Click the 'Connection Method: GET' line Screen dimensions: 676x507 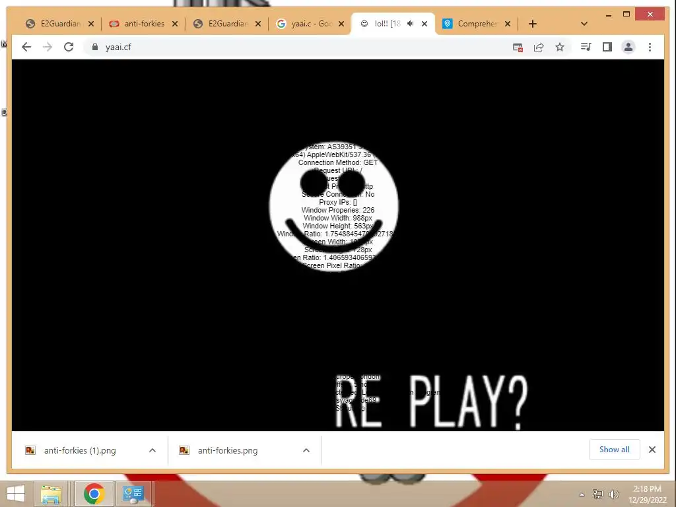pyautogui.click(x=338, y=162)
